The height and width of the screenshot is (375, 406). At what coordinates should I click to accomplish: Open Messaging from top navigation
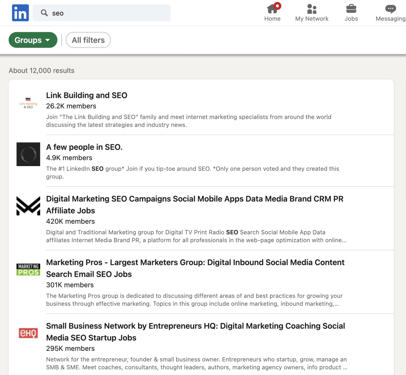391,12
